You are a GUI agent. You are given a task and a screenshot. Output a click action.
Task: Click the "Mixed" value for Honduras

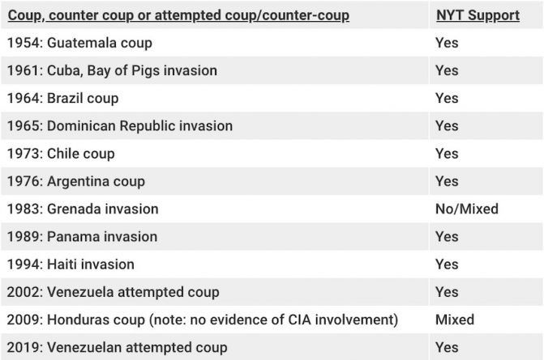point(455,320)
